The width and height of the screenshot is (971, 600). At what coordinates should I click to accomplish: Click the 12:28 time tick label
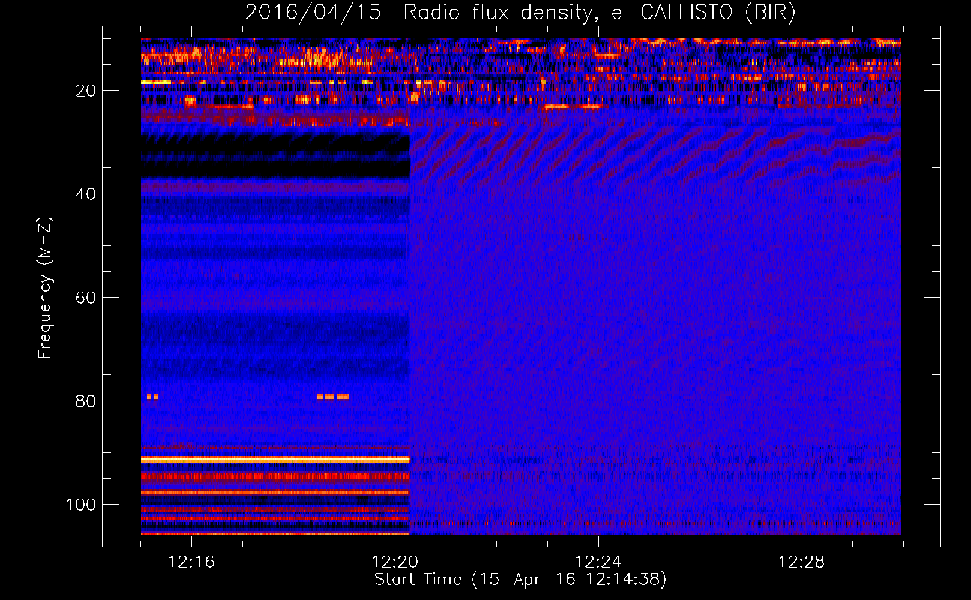802,562
